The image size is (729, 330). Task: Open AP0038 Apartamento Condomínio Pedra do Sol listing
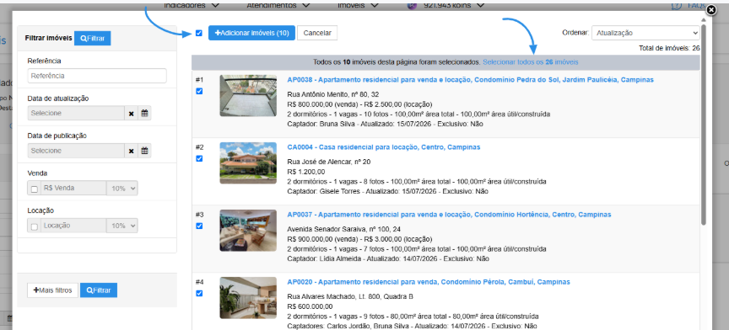(471, 80)
